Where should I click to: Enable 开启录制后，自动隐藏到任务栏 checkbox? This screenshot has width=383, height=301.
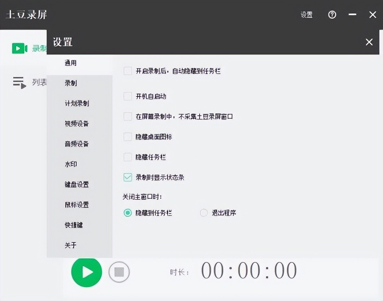coord(128,71)
